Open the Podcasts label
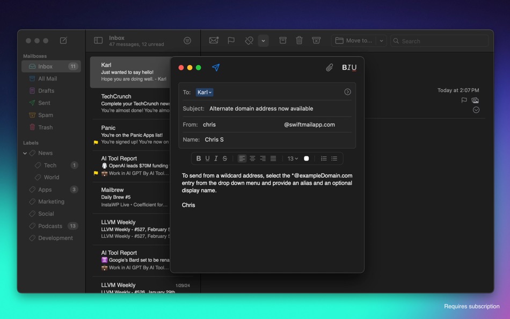 [50, 226]
